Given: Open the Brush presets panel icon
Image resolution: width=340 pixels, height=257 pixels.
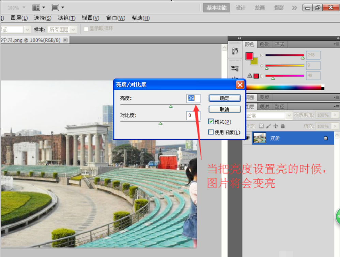Looking at the screenshot, I should point(235,68).
